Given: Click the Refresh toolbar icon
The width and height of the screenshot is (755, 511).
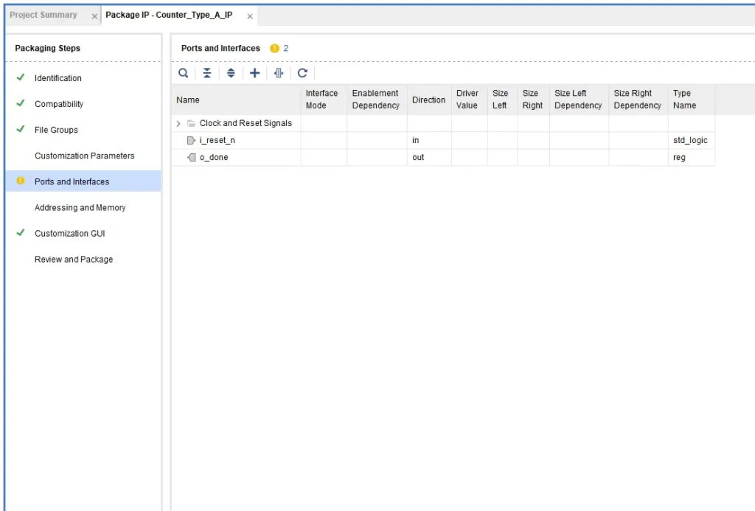Looking at the screenshot, I should point(302,73).
